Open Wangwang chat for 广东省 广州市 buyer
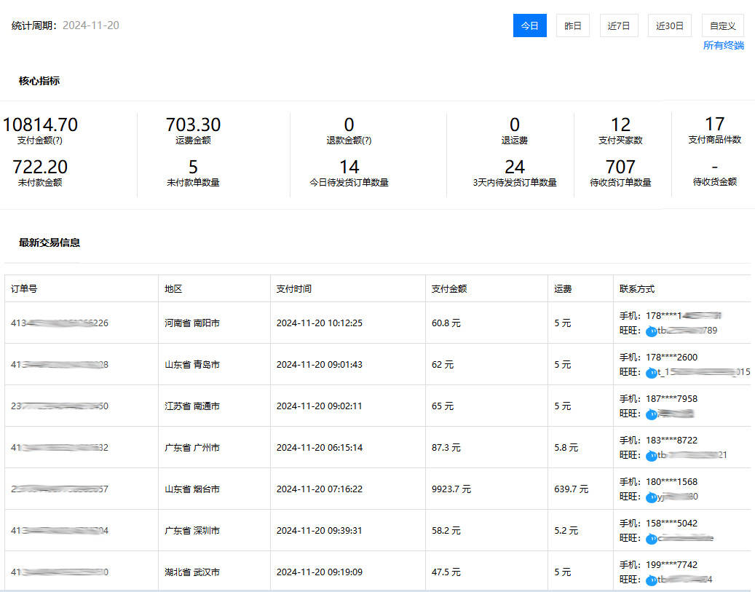This screenshot has height=592, width=755. coord(651,456)
